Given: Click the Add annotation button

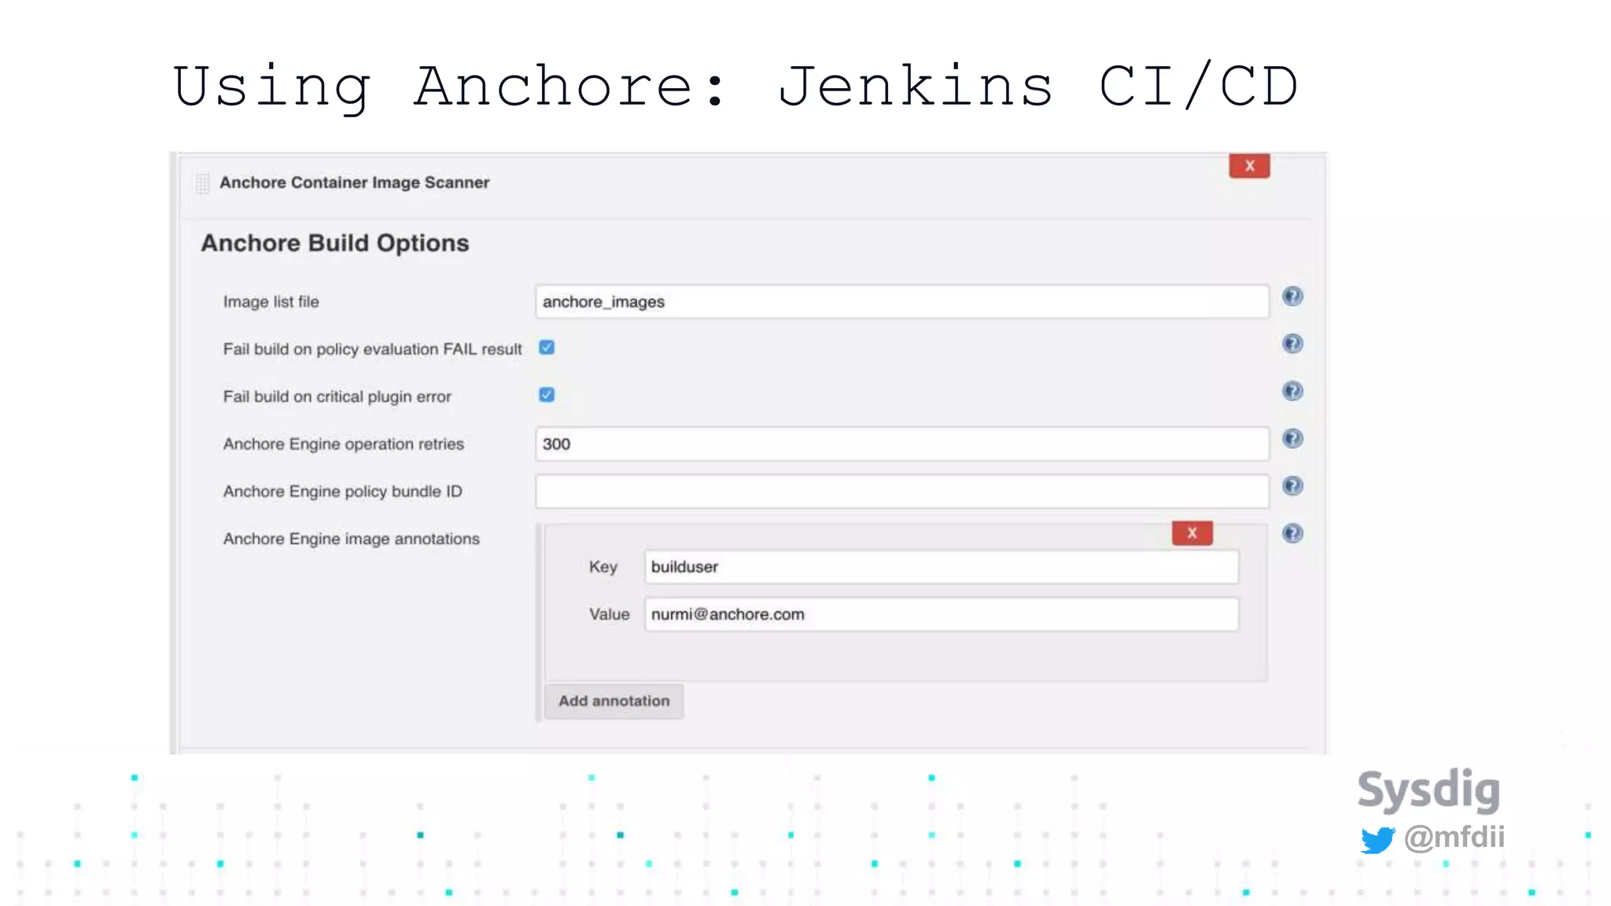Looking at the screenshot, I should coord(614,701).
